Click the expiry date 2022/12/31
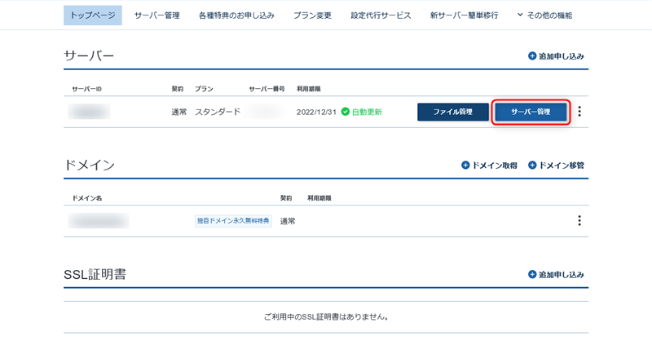This screenshot has height=345, width=652. coord(316,112)
